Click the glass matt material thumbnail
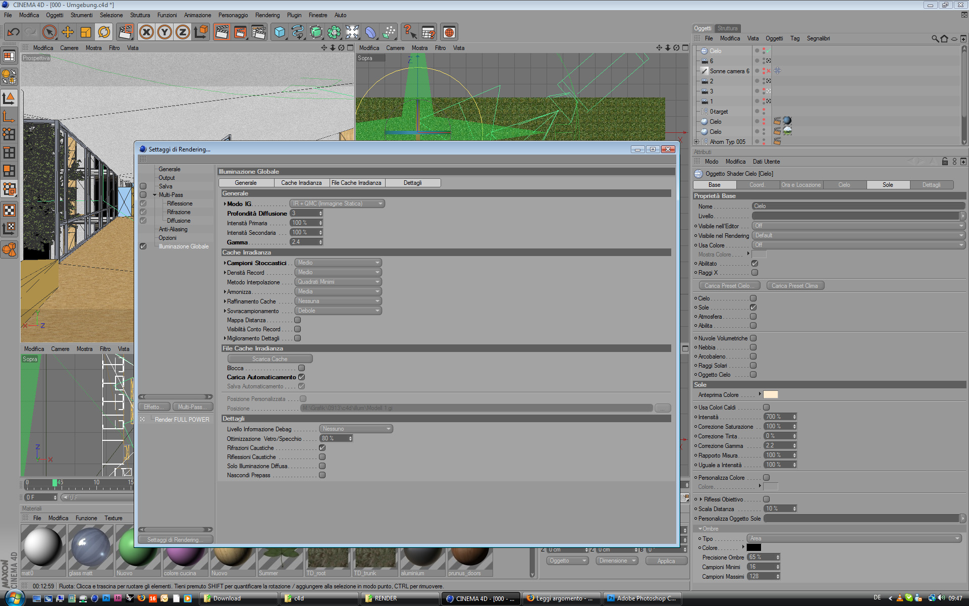 point(91,547)
